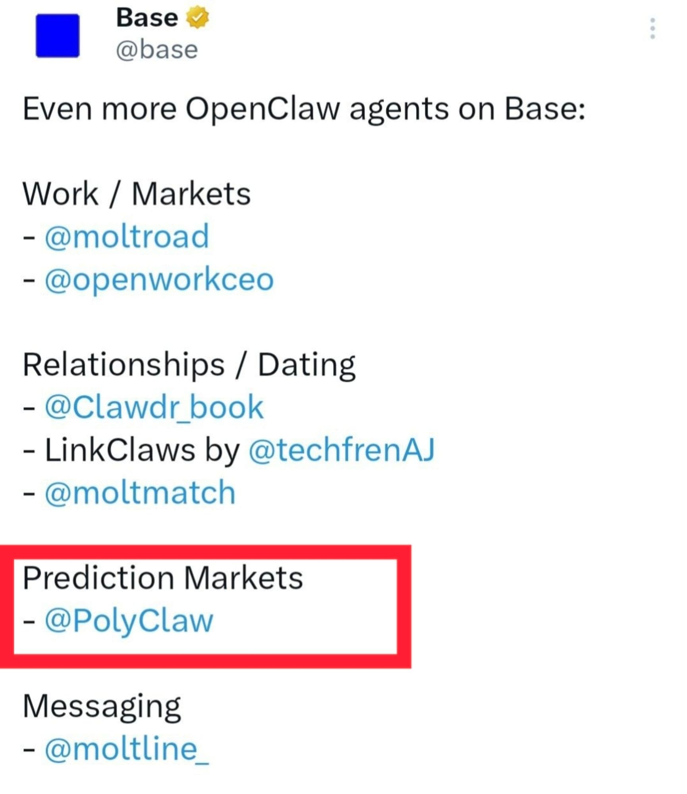Open the highlighted @PolyClaw mention

pos(129,621)
